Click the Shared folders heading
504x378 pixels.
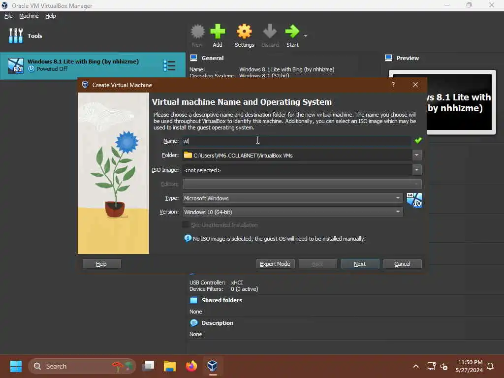tap(222, 300)
